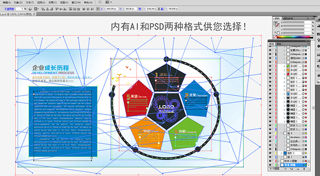This screenshot has width=320, height=176.
Task: Click the fill/stroke question mark swatch icon
Action: click(x=275, y=23)
